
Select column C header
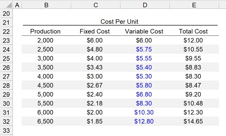tap(96, 5)
